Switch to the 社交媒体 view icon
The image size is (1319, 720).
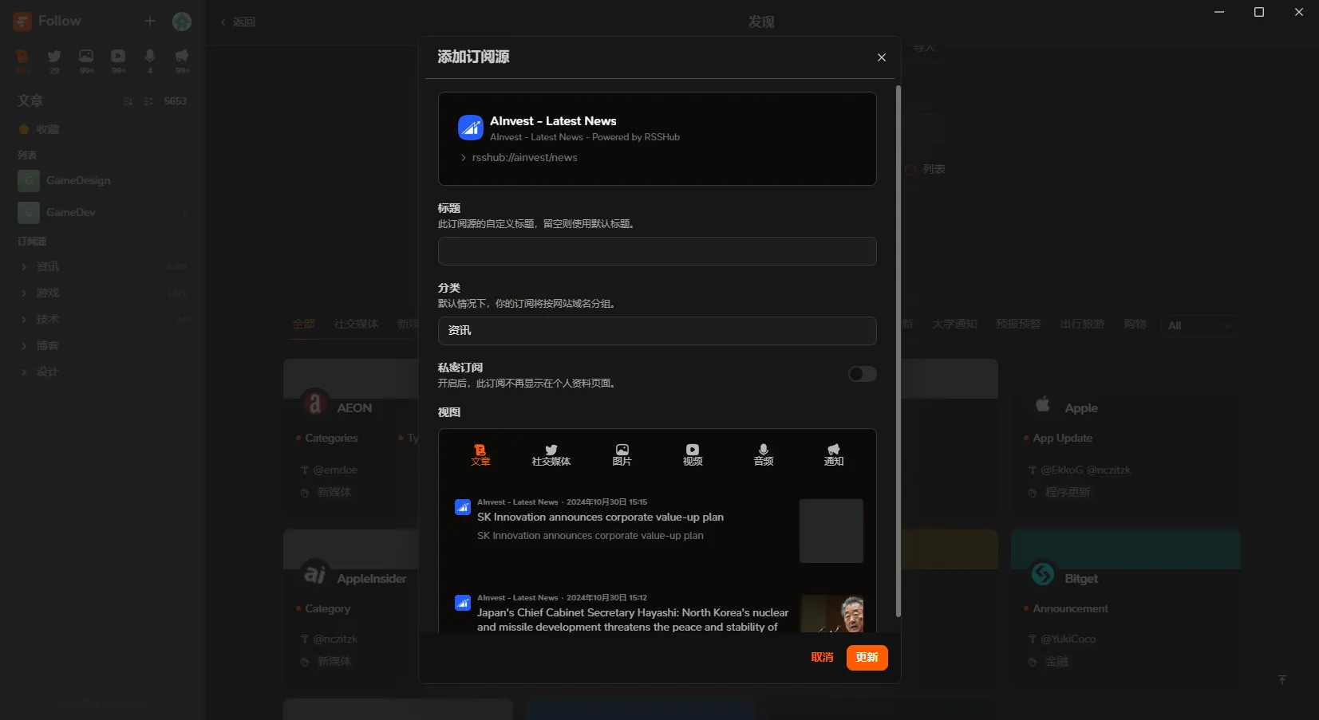(551, 455)
